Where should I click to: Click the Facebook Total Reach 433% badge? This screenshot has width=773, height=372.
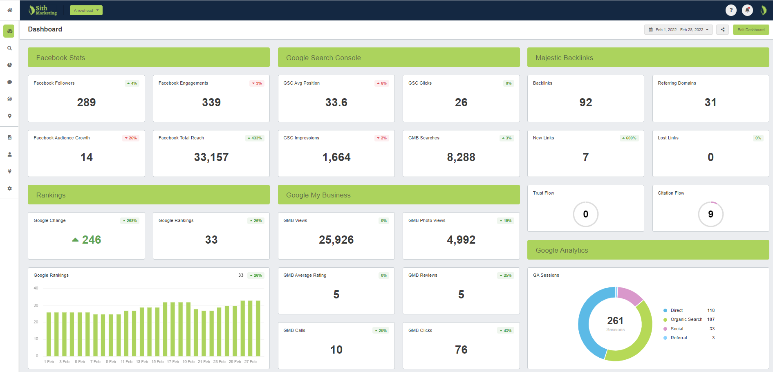coord(255,138)
